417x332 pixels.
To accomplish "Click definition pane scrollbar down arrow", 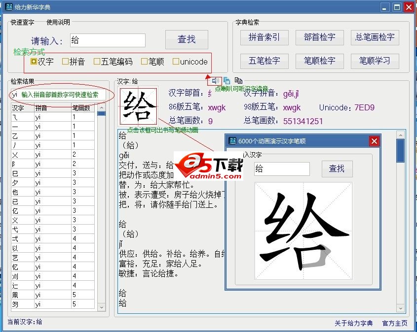I will [x=401, y=308].
